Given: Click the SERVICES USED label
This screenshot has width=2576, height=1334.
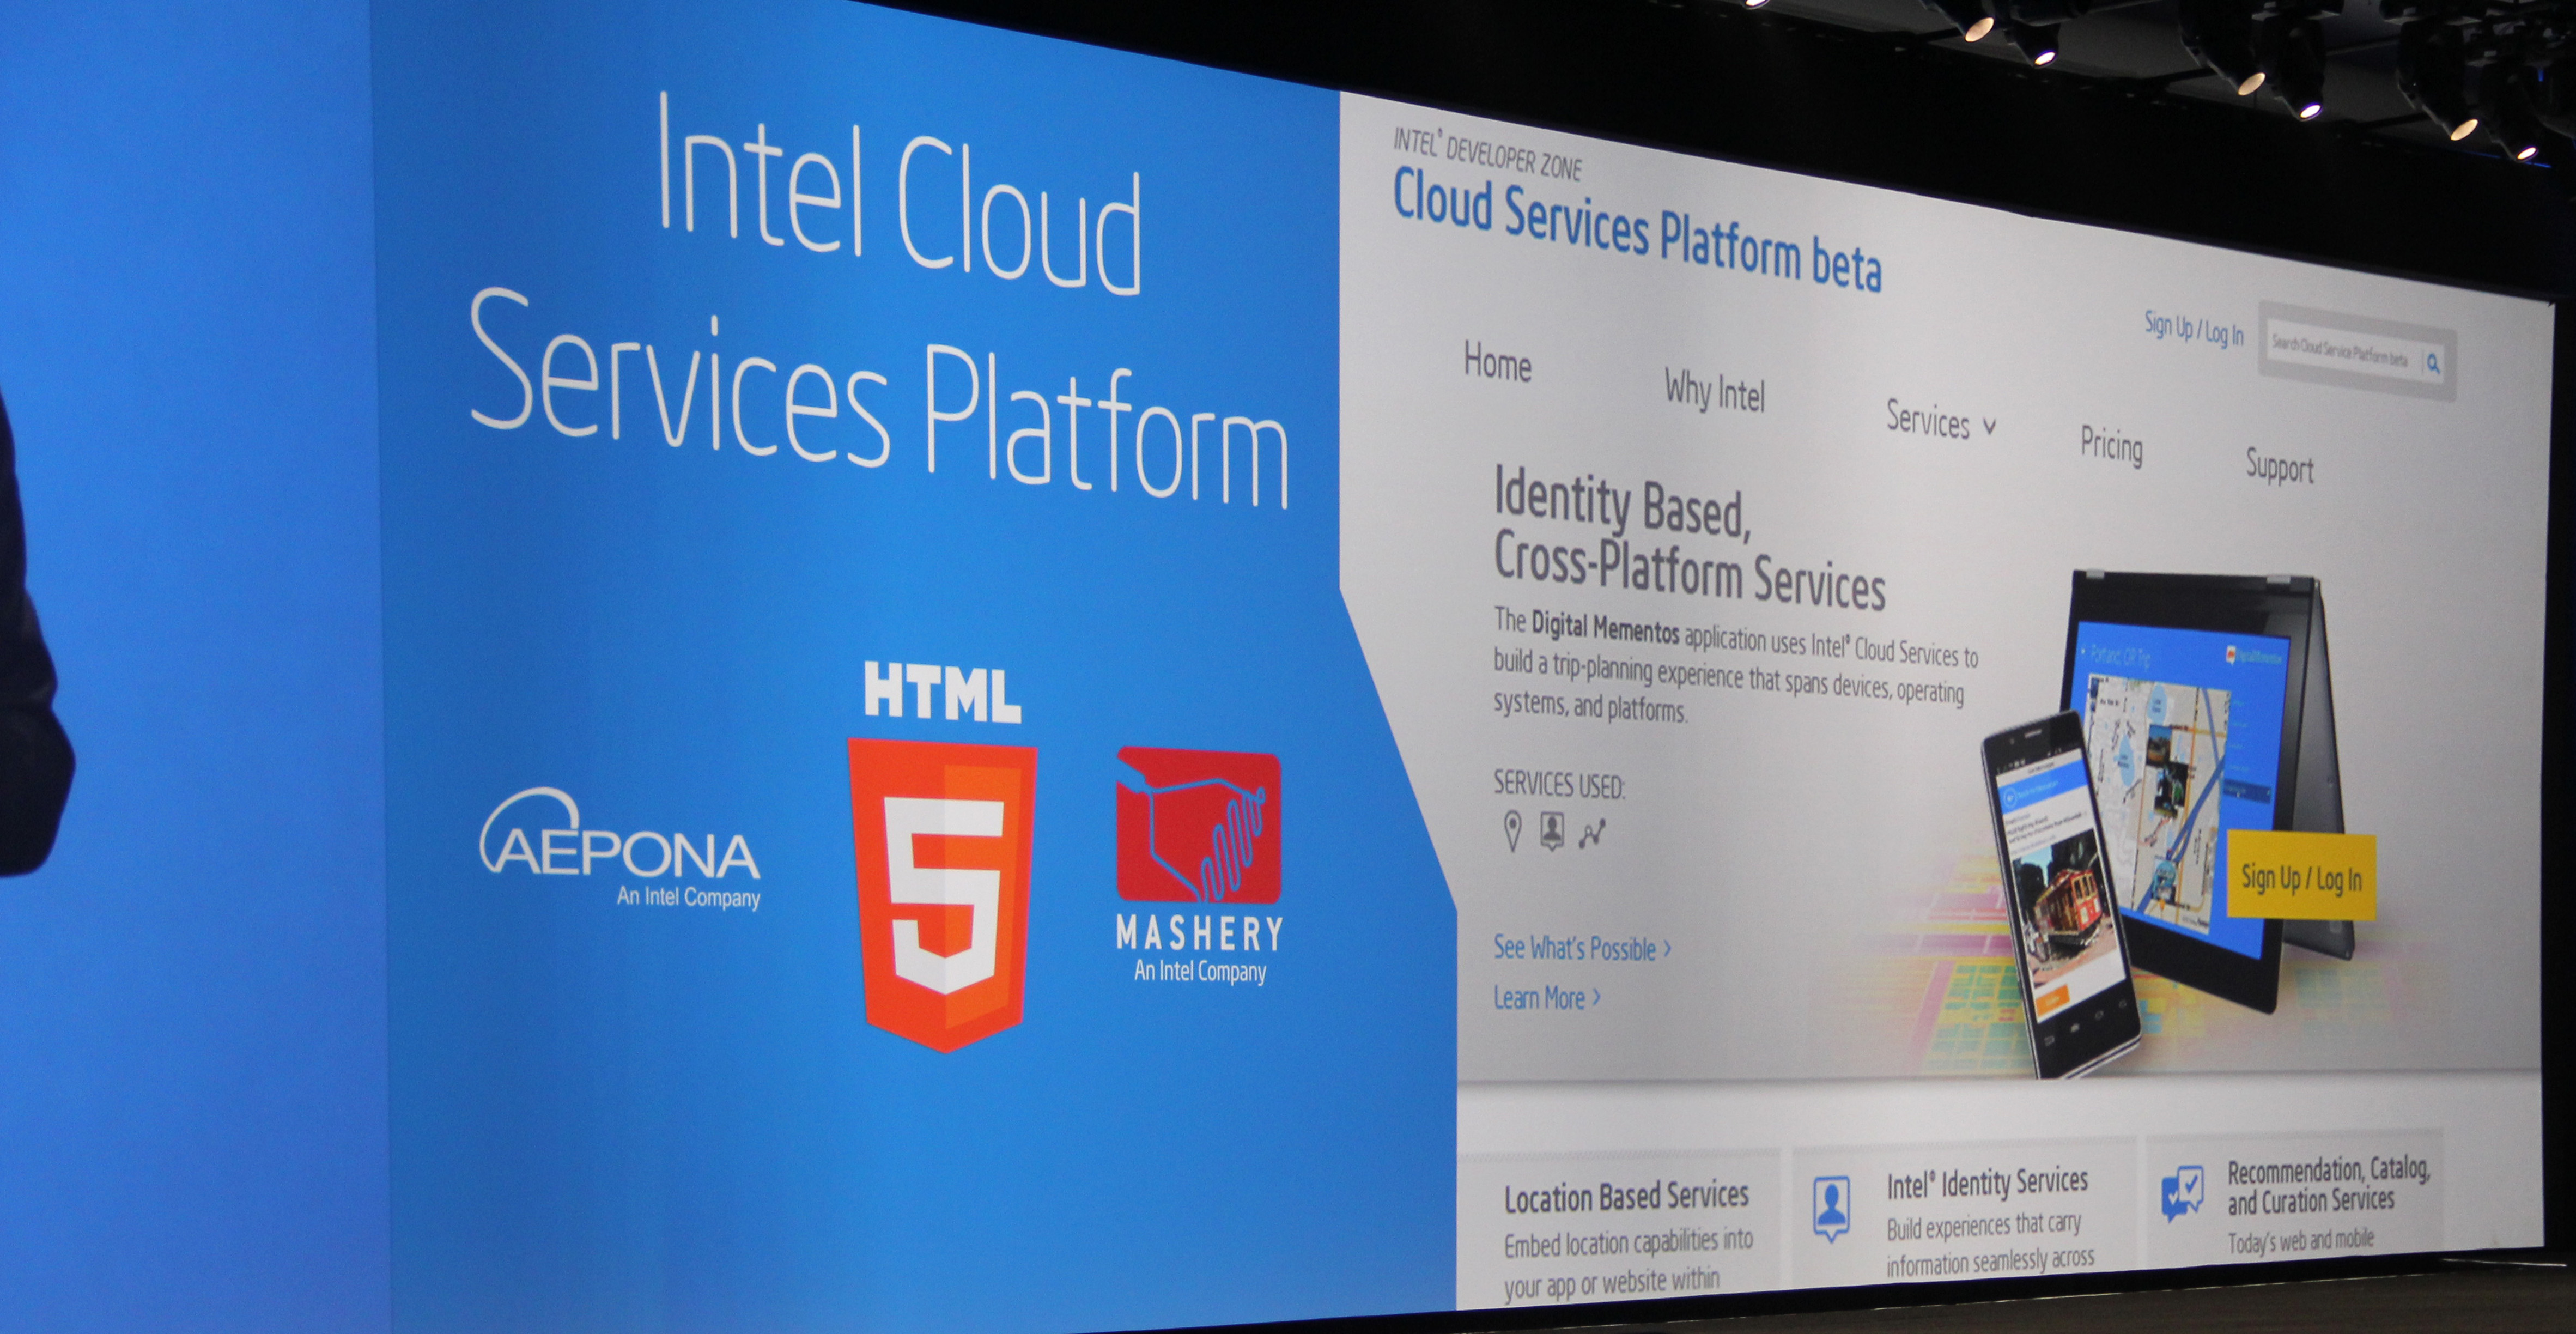Looking at the screenshot, I should [x=1559, y=784].
